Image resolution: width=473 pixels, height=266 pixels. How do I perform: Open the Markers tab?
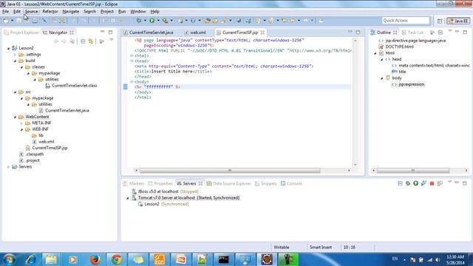click(x=134, y=183)
